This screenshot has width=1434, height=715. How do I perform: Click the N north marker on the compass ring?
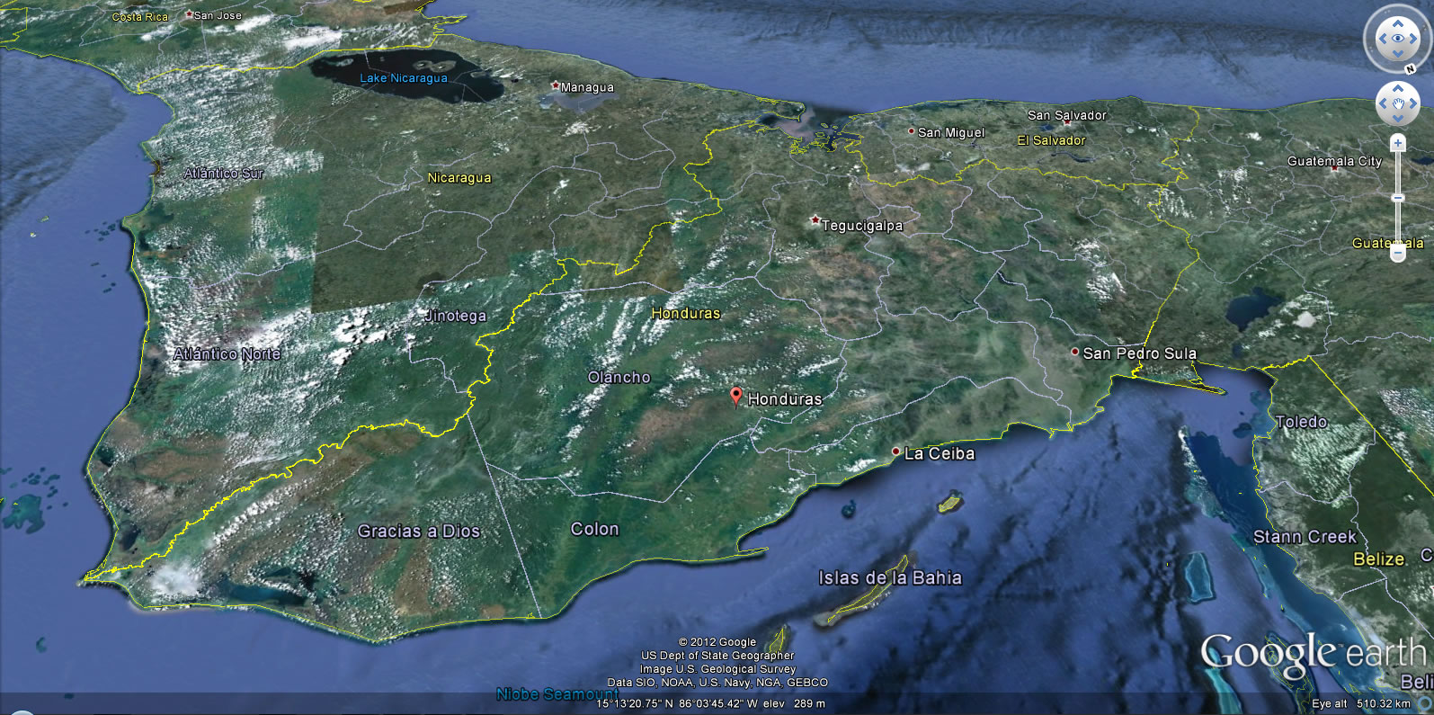click(1412, 69)
